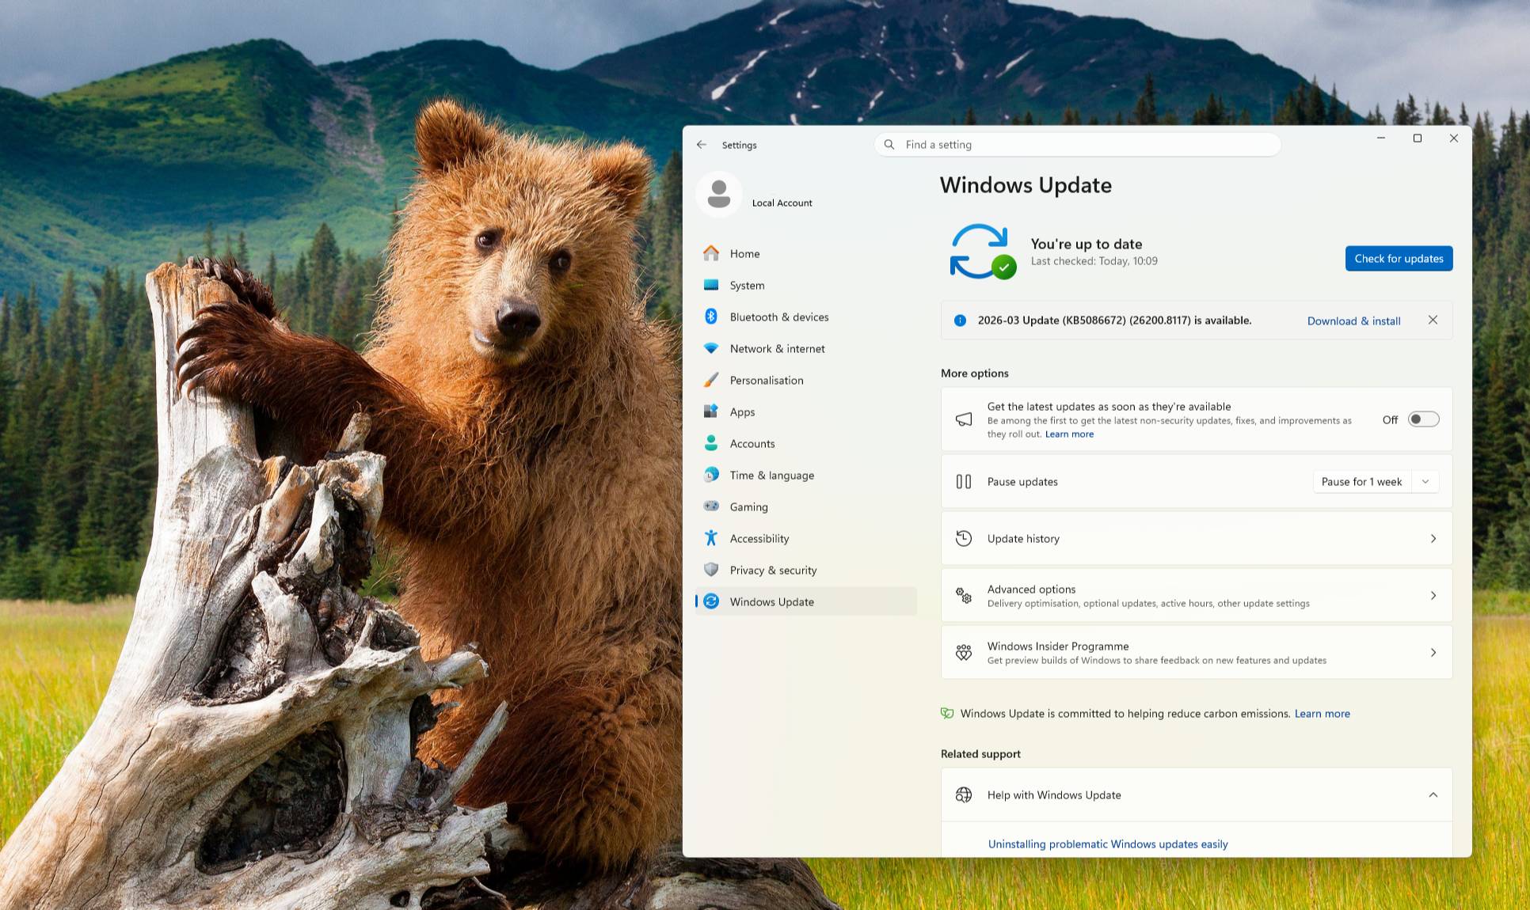Expand the Pause for 1 week dropdown
1530x910 pixels.
click(x=1425, y=481)
